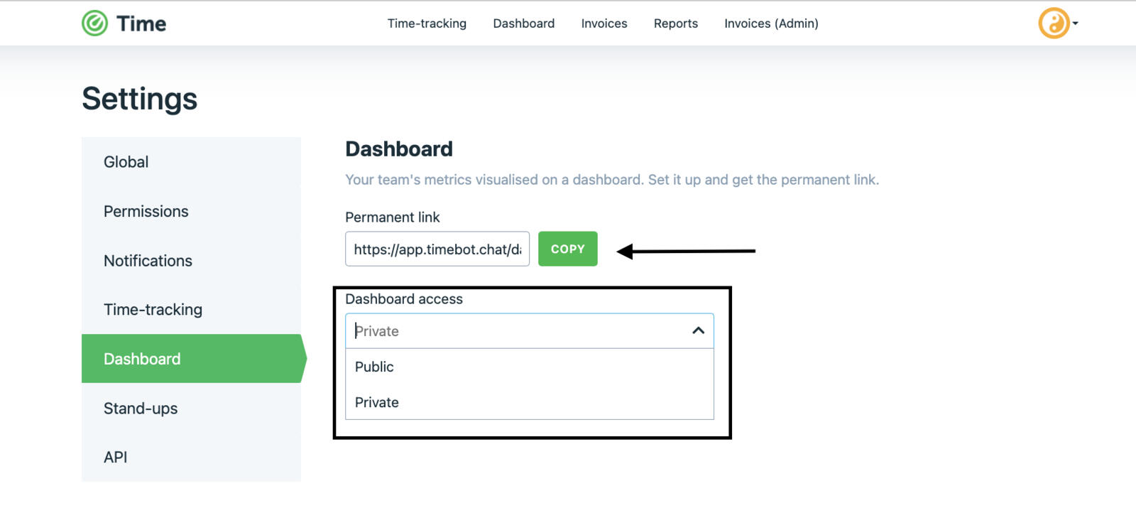The height and width of the screenshot is (518, 1136).
Task: Open the API settings tab
Action: (191, 457)
